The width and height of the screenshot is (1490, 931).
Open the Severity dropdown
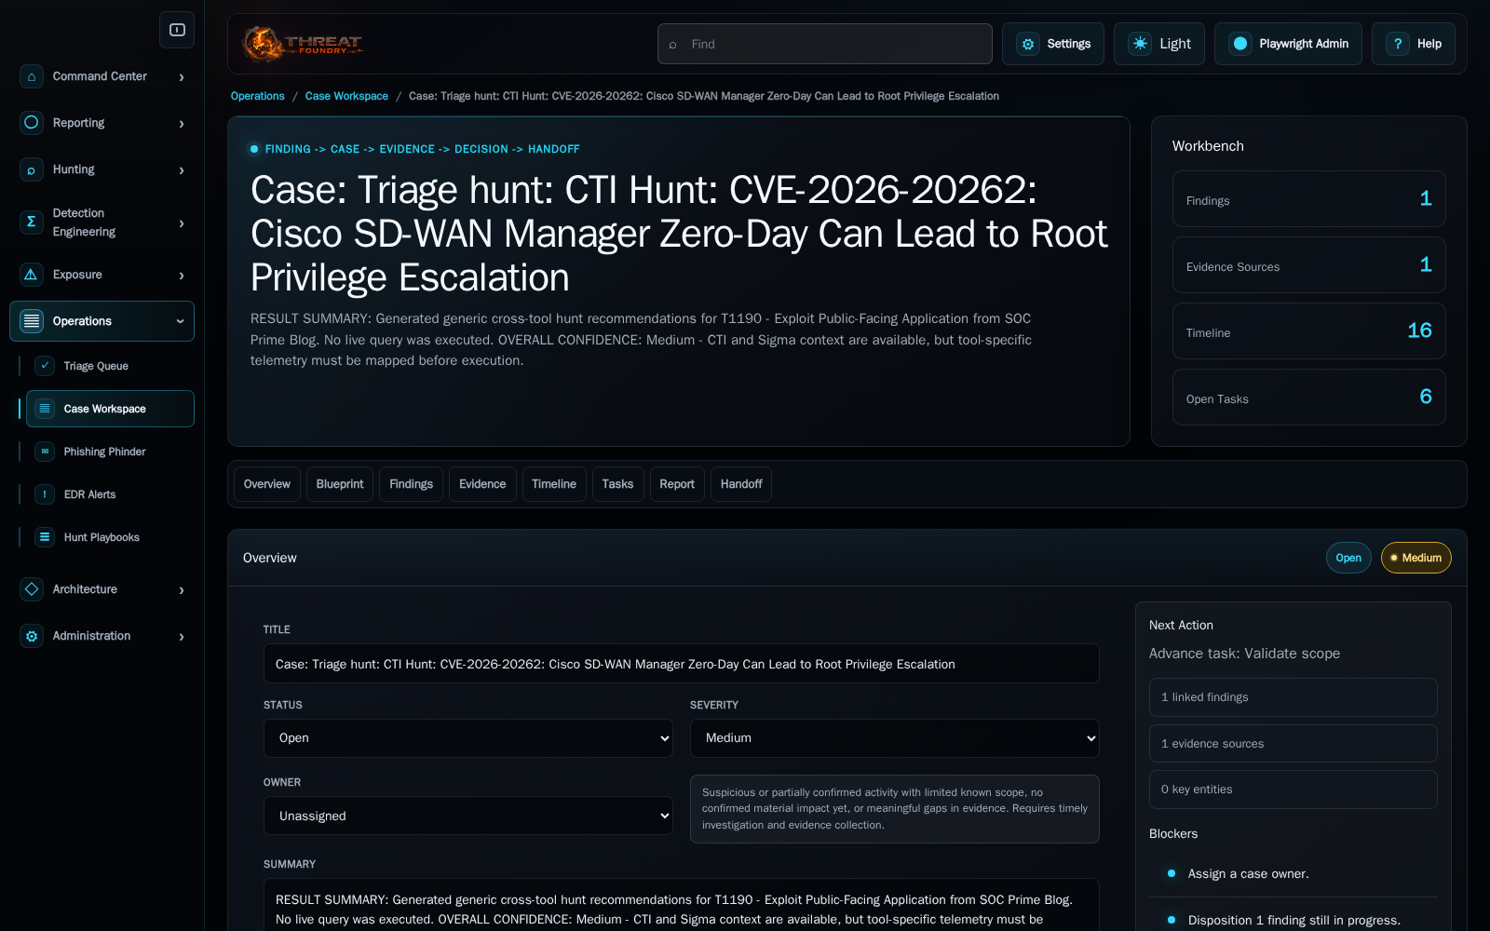click(895, 738)
